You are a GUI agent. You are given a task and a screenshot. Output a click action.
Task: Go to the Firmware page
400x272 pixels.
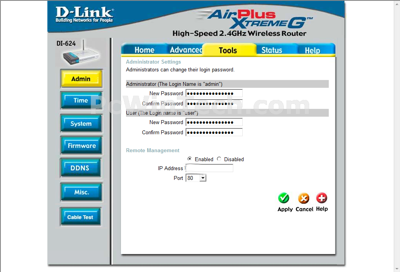coord(81,146)
